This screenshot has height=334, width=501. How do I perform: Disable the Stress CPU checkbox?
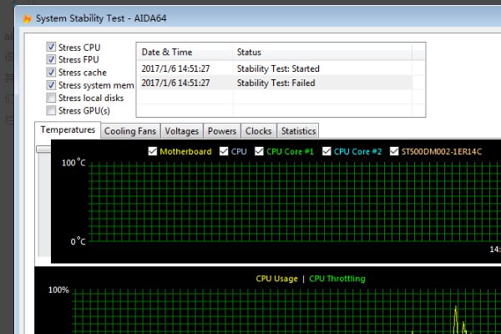tap(52, 48)
